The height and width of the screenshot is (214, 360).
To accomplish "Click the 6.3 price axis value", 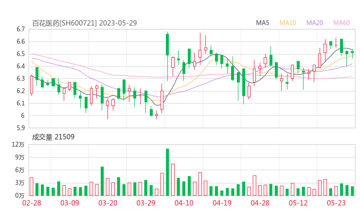I will click(x=20, y=78).
